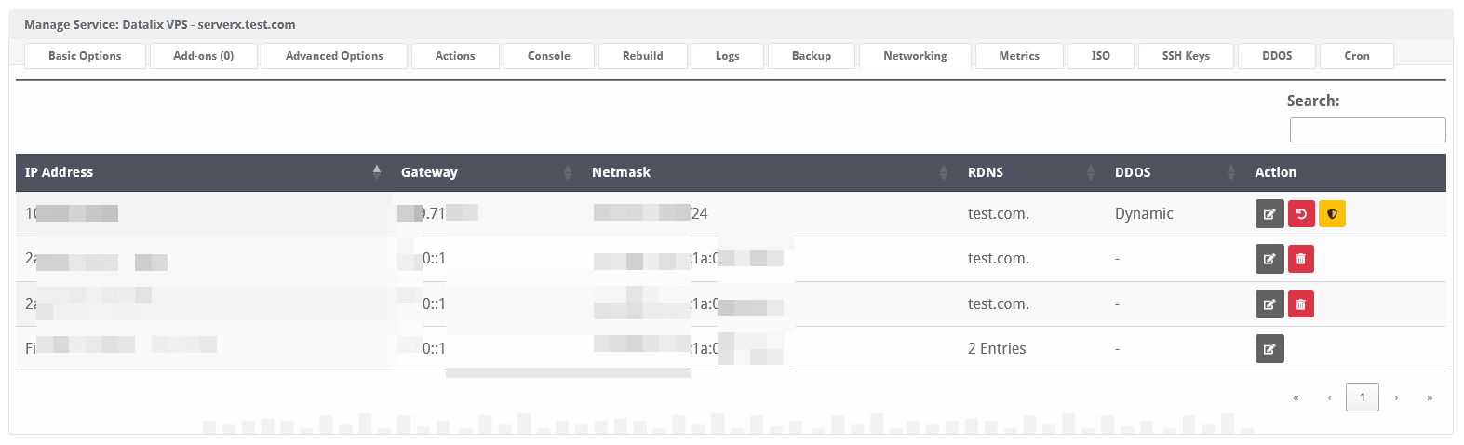Screen dimensions: 1464x445
Task: Click the edit icon in the second row
Action: pos(1269,259)
